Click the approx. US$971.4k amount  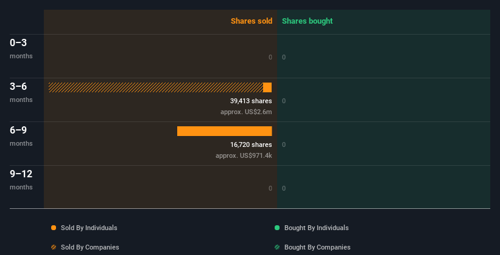tap(244, 155)
